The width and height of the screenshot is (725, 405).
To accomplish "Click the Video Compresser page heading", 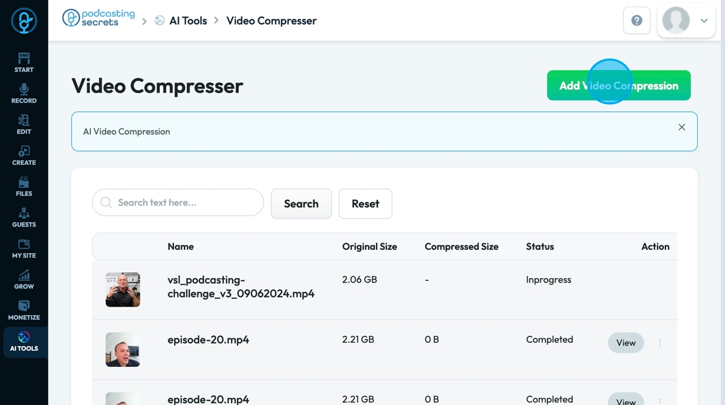I will click(x=157, y=86).
